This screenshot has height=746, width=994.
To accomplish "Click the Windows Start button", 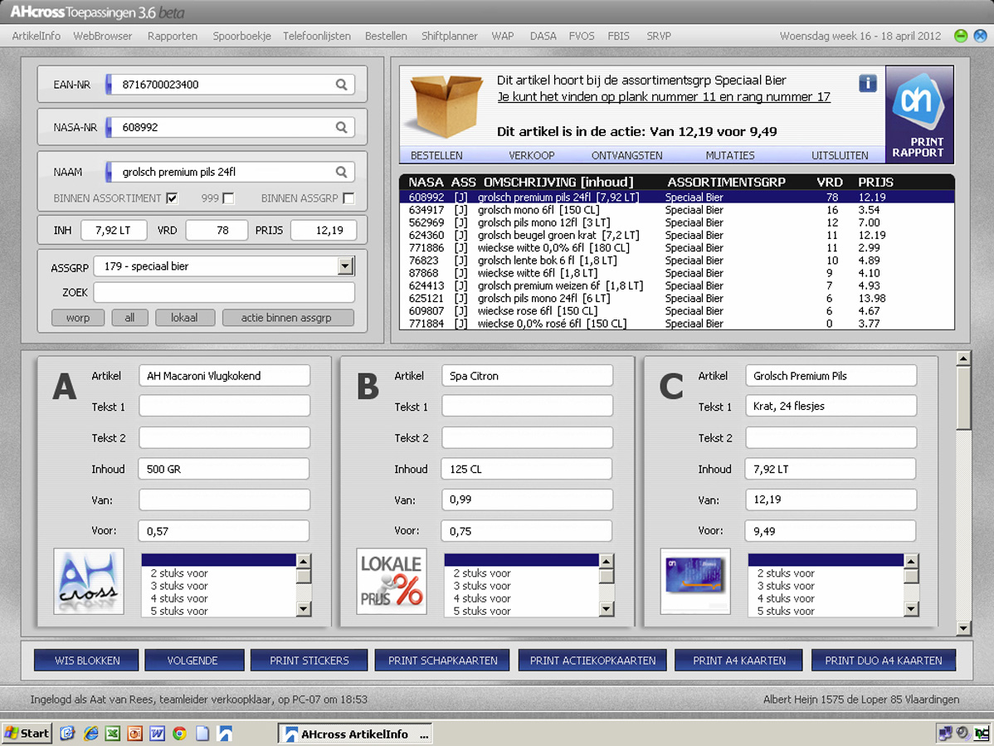I will pyautogui.click(x=27, y=734).
